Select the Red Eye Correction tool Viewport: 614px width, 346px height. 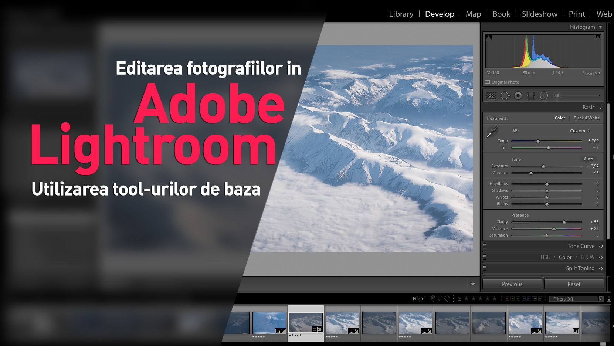coord(518,96)
